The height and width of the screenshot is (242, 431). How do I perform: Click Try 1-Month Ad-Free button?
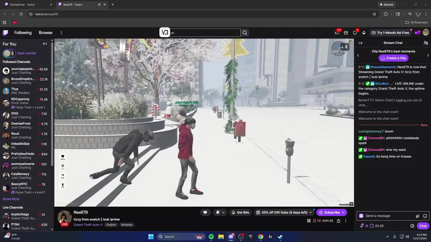coord(390,33)
